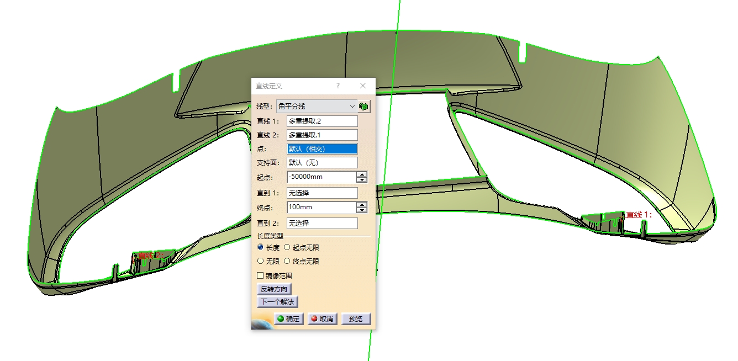The height and width of the screenshot is (361, 738).
Task: Click the lock icon beside line type
Action: point(364,107)
